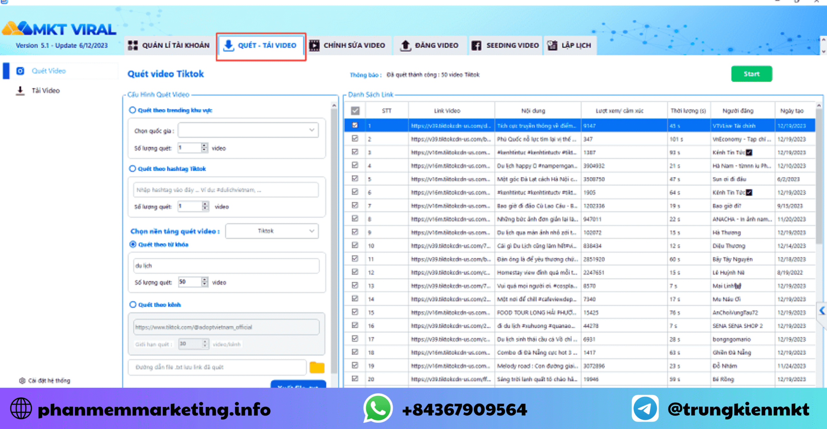Click the Seeding Video Facebook icon
Image resolution: width=827 pixels, height=429 pixels.
(476, 45)
